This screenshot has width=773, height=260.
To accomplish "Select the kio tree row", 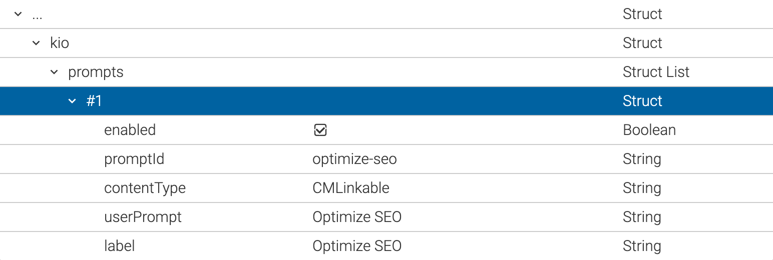I will click(x=60, y=43).
